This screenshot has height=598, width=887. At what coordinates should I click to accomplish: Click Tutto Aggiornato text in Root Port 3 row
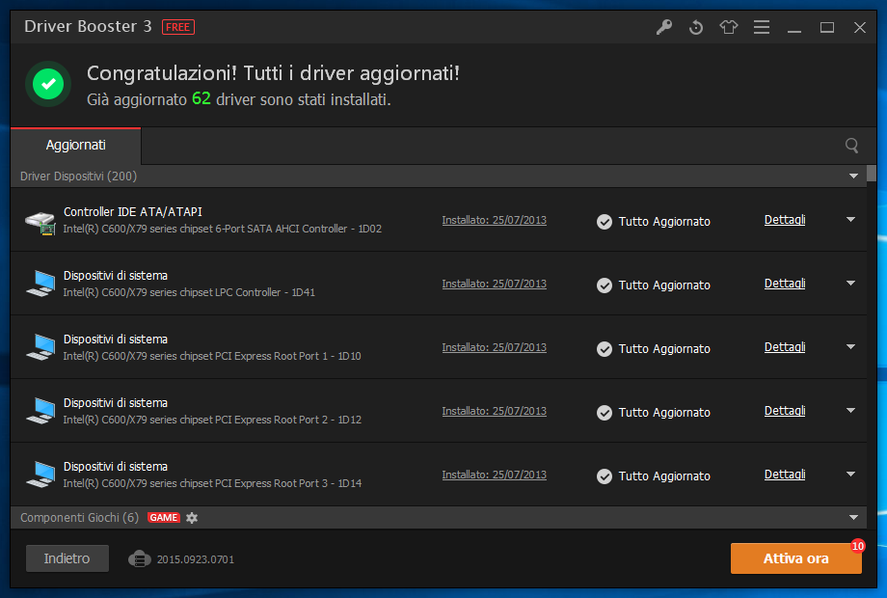click(x=664, y=476)
